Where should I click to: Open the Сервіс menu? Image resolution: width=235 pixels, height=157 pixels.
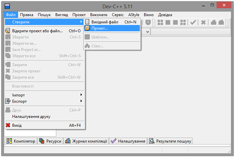click(x=118, y=15)
